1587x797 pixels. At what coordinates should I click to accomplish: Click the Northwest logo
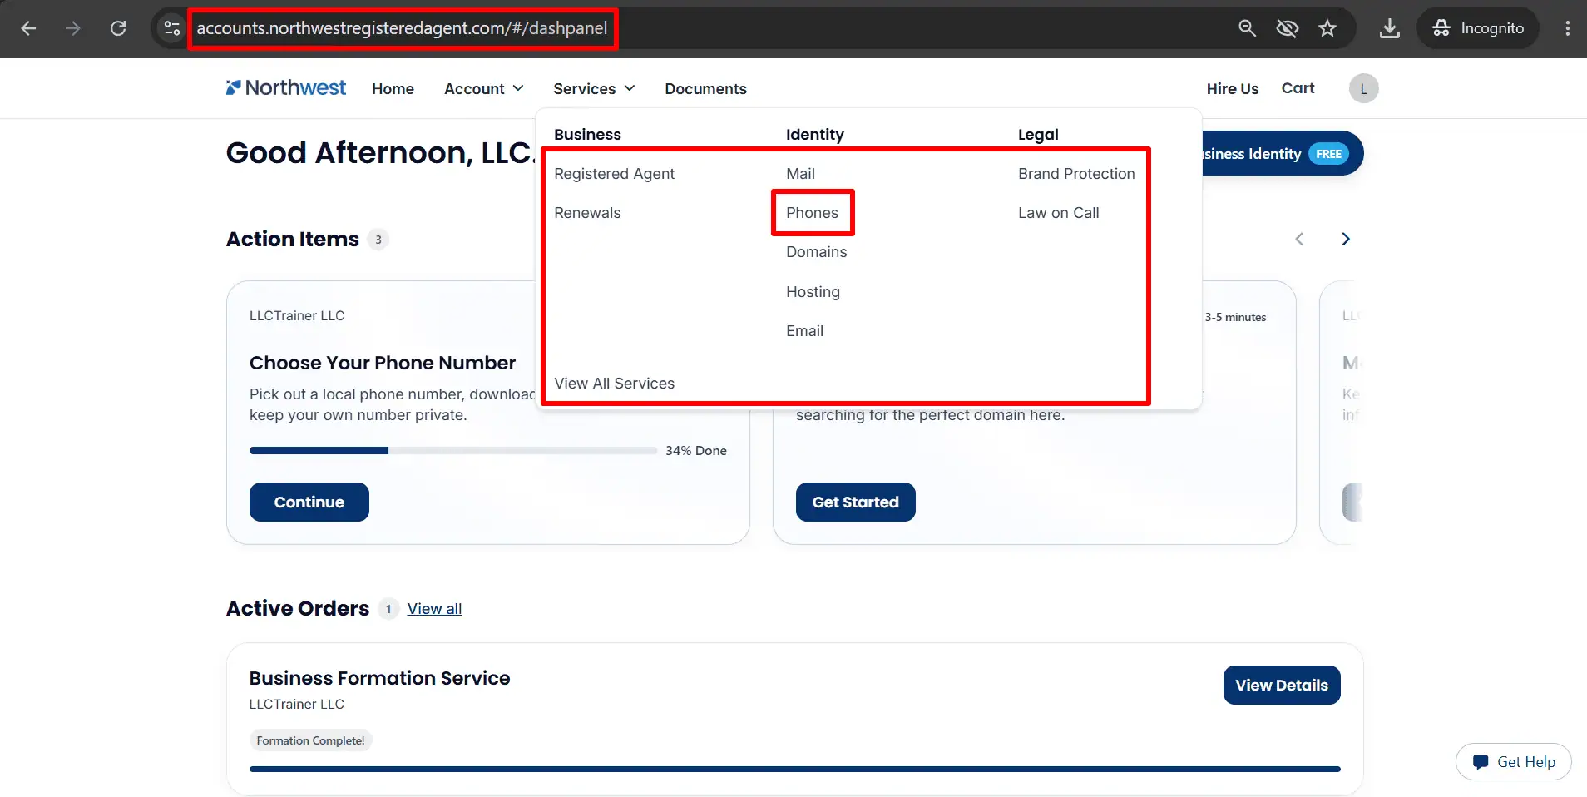click(x=286, y=88)
